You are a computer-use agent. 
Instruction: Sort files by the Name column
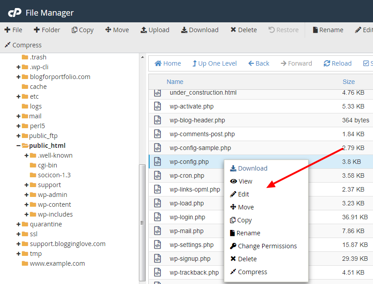175,82
